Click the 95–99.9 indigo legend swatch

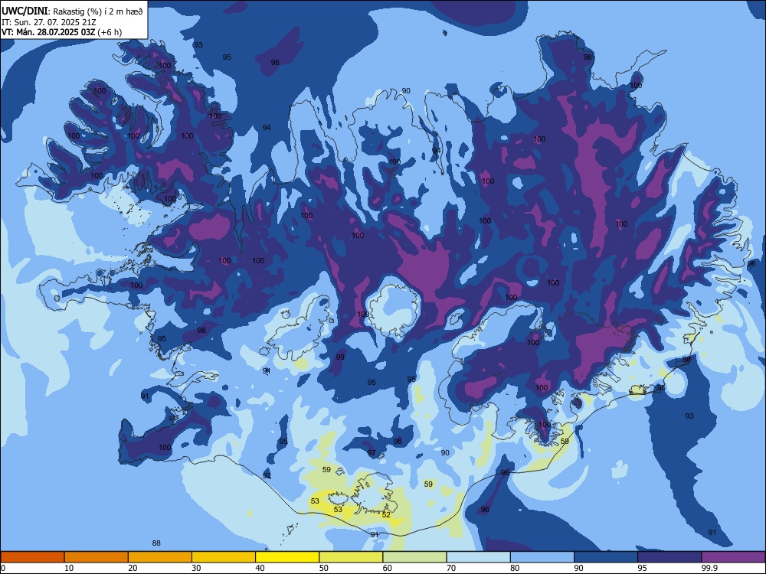tap(669, 557)
